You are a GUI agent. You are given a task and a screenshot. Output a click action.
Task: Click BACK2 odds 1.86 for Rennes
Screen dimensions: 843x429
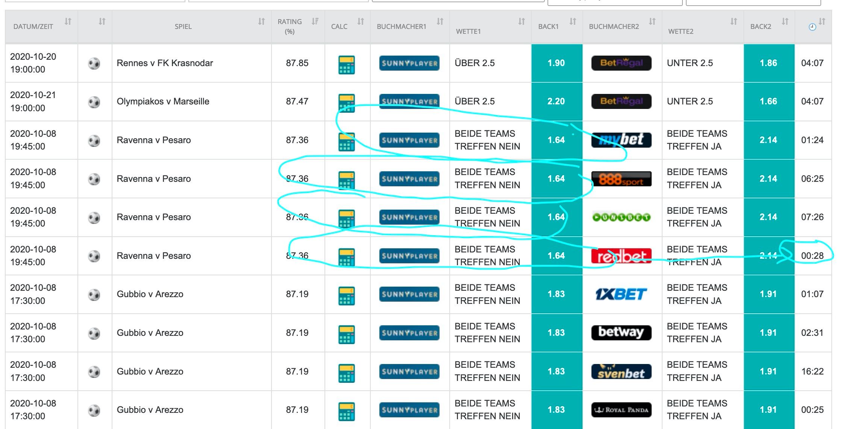click(769, 63)
